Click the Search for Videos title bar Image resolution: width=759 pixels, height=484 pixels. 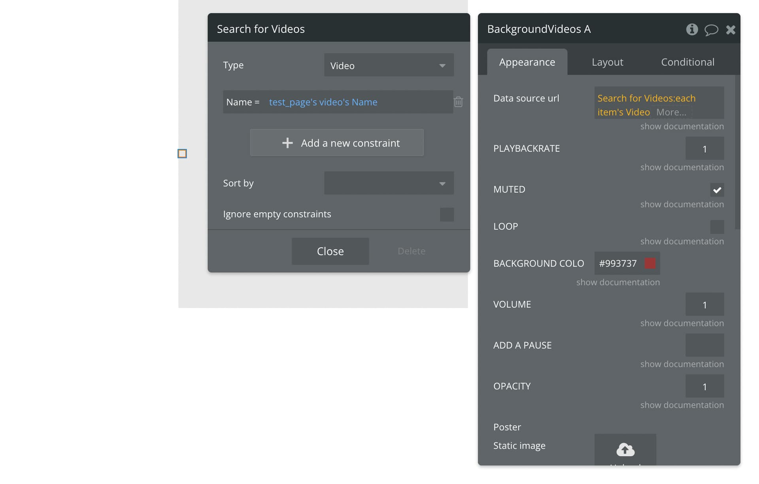point(339,28)
